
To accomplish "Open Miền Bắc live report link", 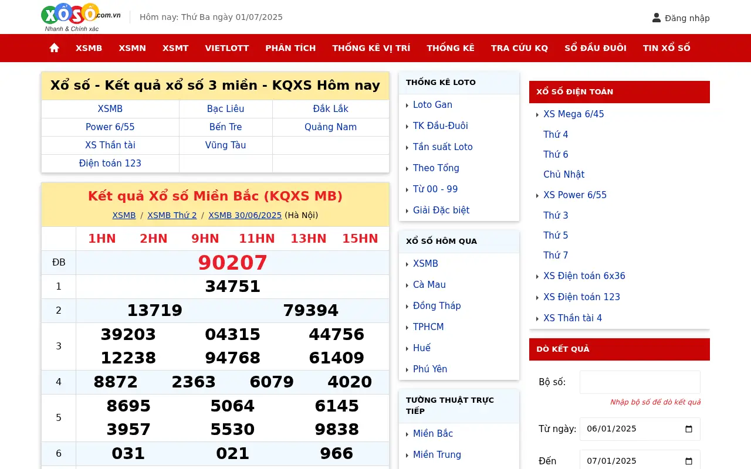I will click(433, 434).
